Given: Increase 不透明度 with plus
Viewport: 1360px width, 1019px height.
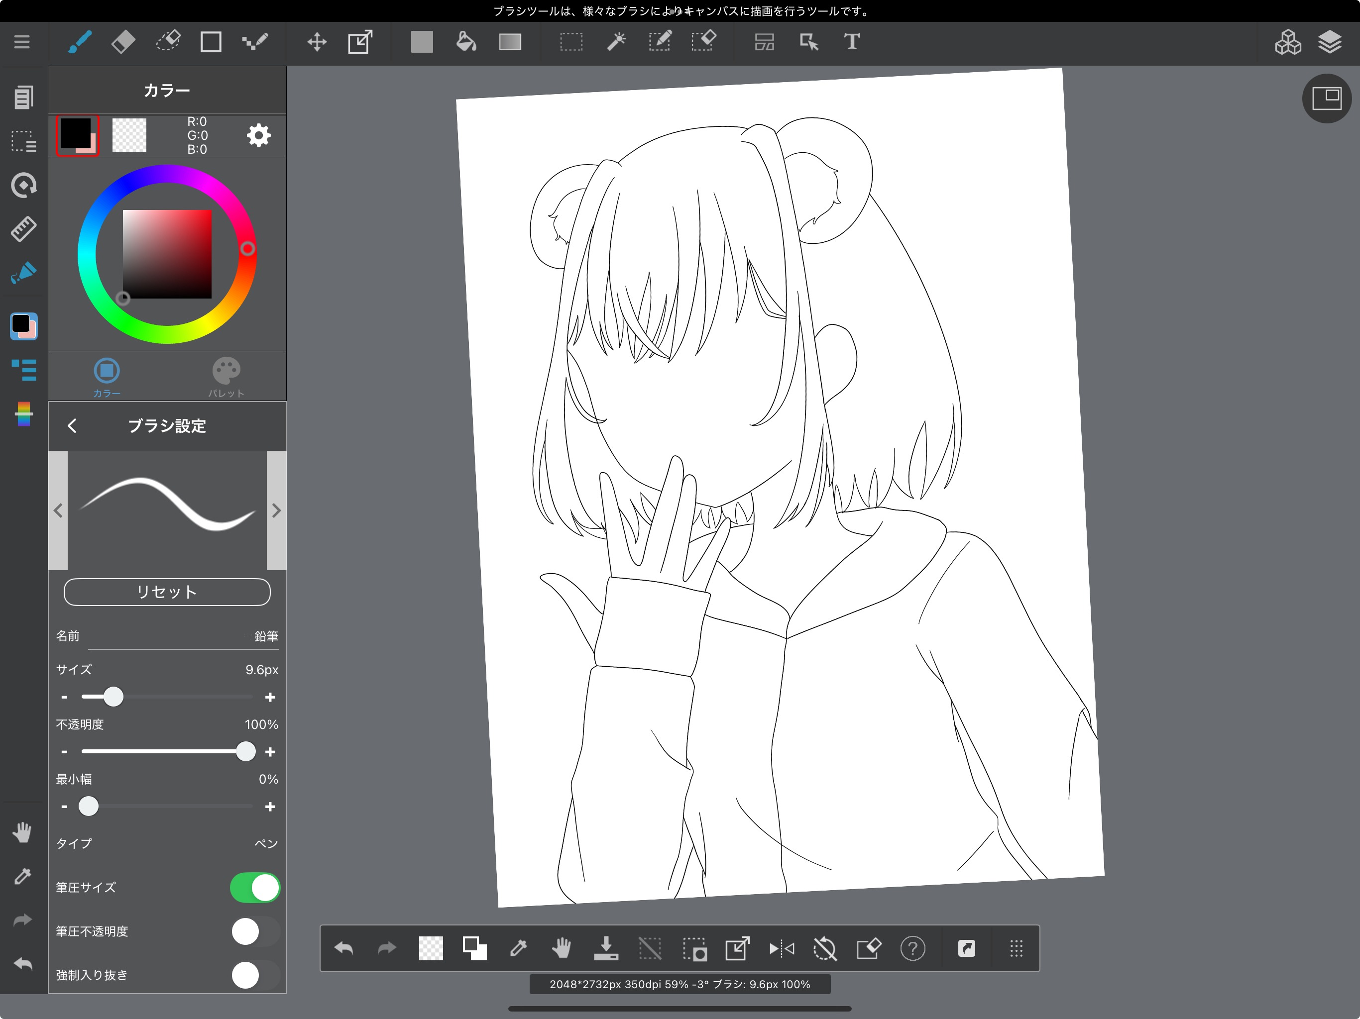Looking at the screenshot, I should (x=270, y=752).
